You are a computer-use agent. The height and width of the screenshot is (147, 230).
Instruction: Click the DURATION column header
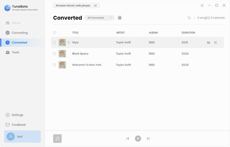click(x=188, y=33)
